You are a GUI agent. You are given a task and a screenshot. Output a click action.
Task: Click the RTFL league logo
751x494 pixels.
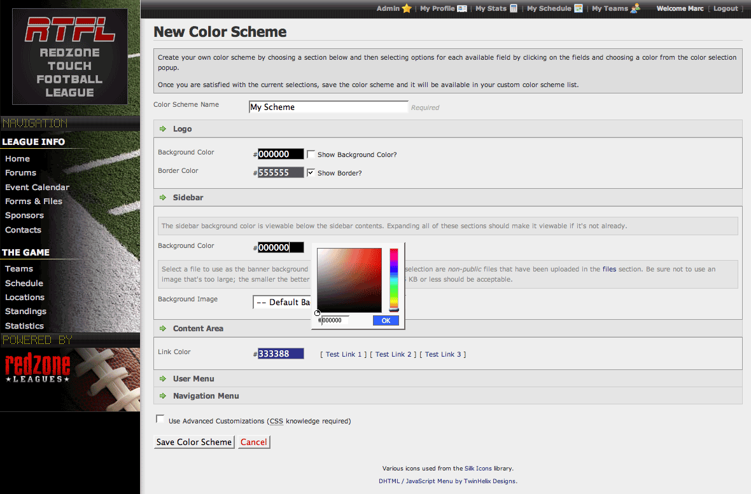pos(70,57)
